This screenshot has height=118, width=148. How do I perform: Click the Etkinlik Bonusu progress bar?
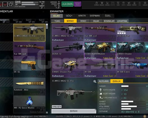[30, 3]
